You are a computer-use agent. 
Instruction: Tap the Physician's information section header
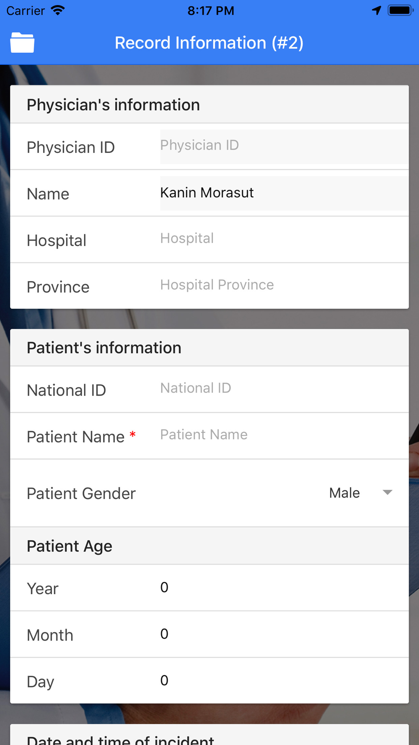209,104
